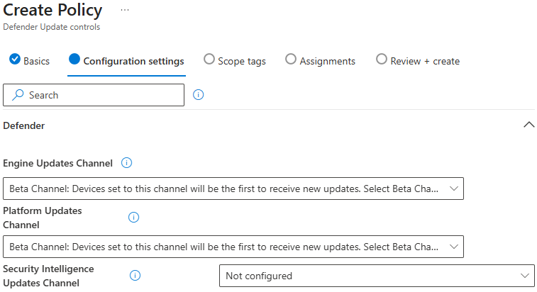Open the Engine Updates Channel dropdown

coord(233,189)
